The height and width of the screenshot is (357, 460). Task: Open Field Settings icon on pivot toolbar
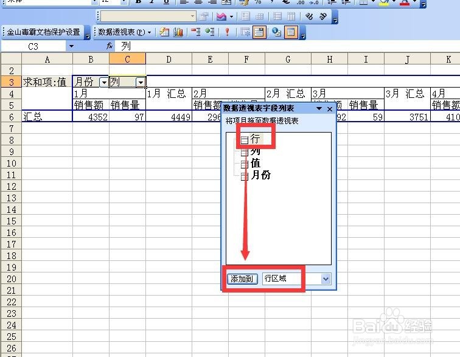(276, 32)
